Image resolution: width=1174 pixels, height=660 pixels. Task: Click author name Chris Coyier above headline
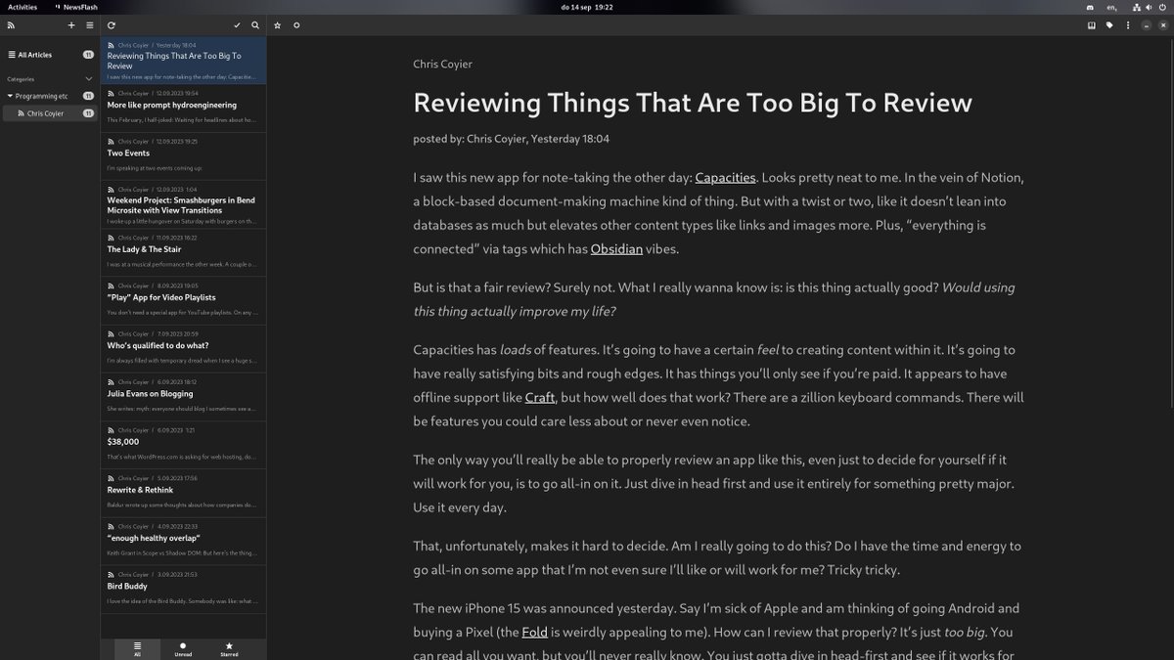[x=442, y=65]
